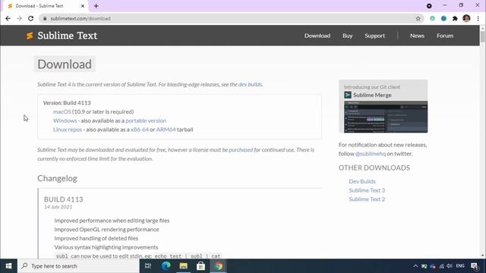The width and height of the screenshot is (486, 273).
Task: Close the Download - Sublime Text tab
Action: [83, 6]
